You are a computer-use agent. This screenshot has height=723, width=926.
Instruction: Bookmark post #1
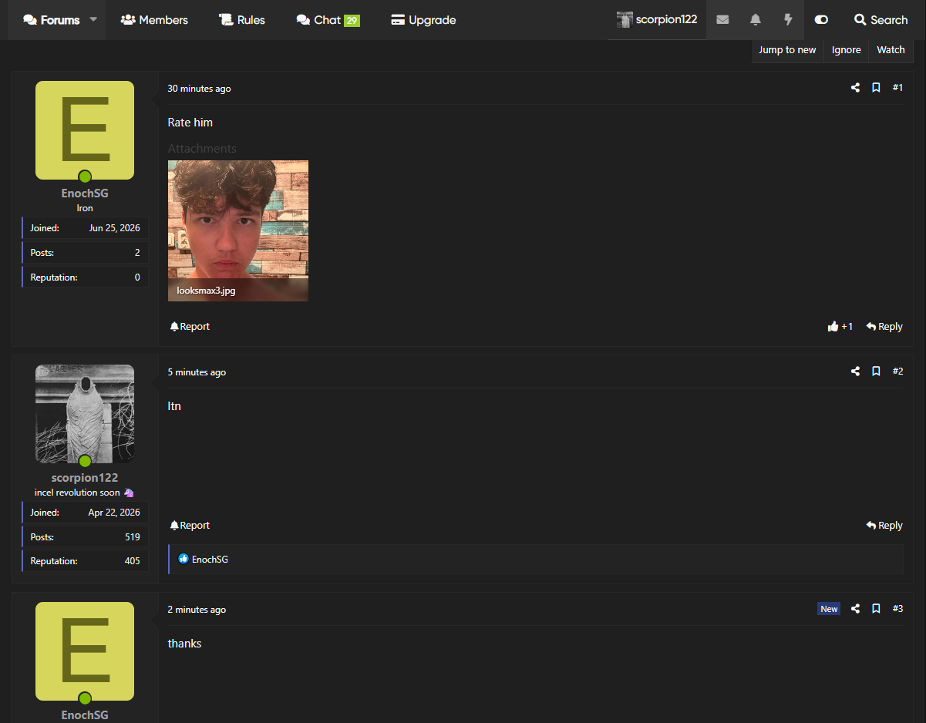876,88
